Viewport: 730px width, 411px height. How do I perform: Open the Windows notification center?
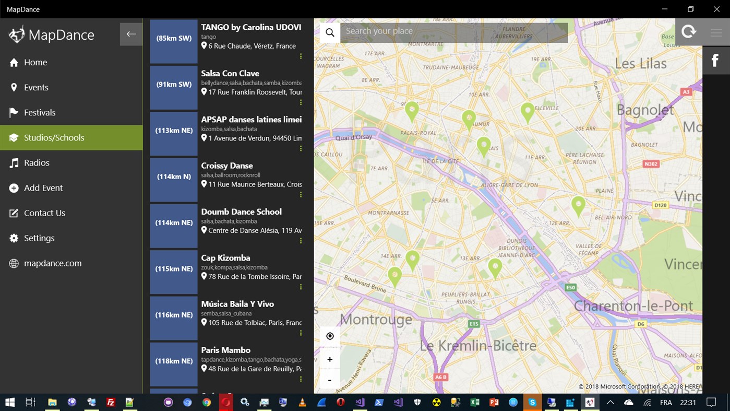pyautogui.click(x=711, y=402)
